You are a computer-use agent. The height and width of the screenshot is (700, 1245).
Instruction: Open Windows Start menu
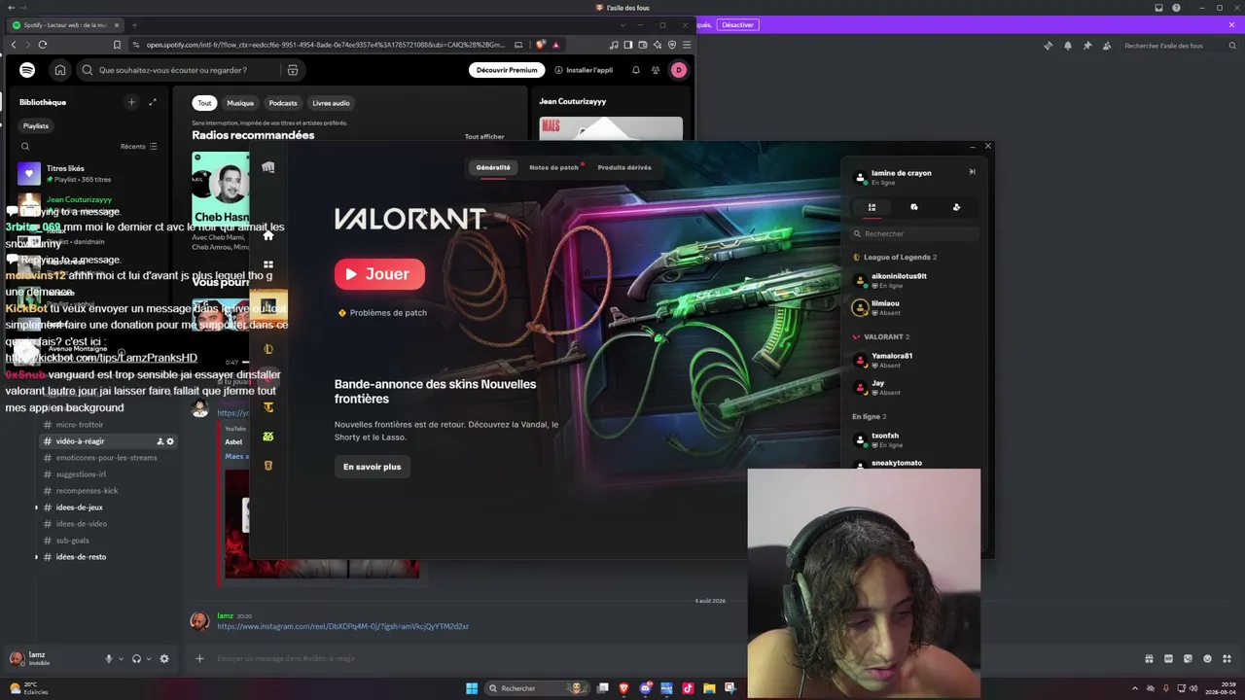pyautogui.click(x=472, y=688)
